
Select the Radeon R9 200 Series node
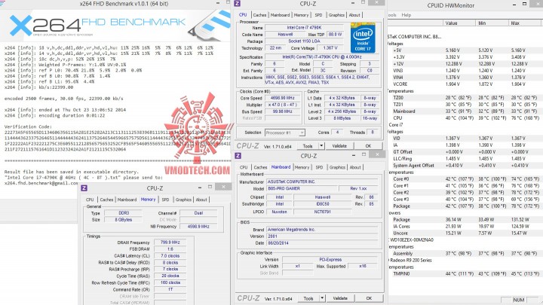click(x=411, y=260)
